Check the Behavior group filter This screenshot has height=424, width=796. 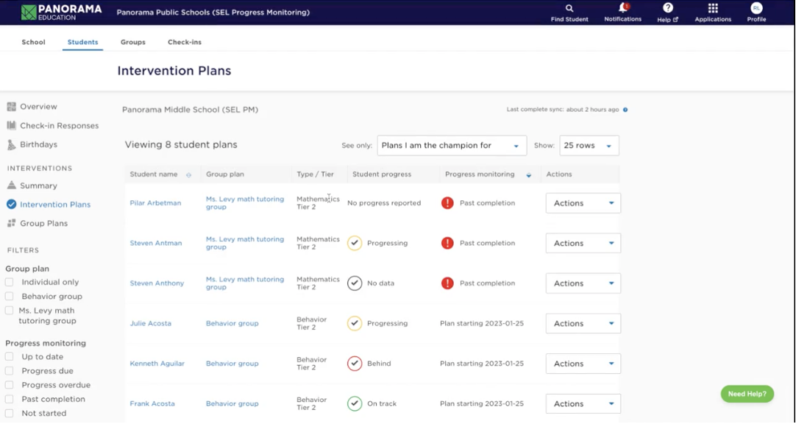pyautogui.click(x=9, y=296)
